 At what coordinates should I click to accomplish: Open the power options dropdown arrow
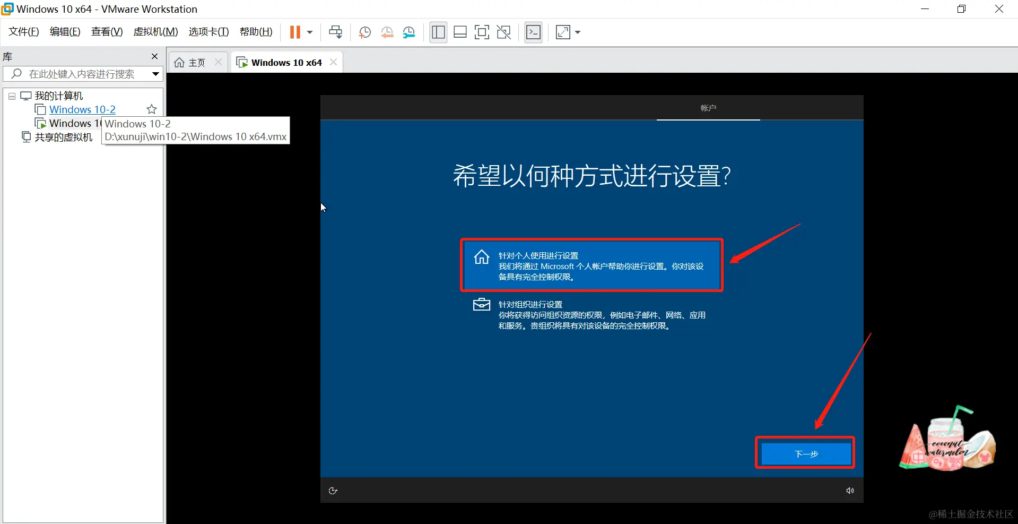[310, 32]
